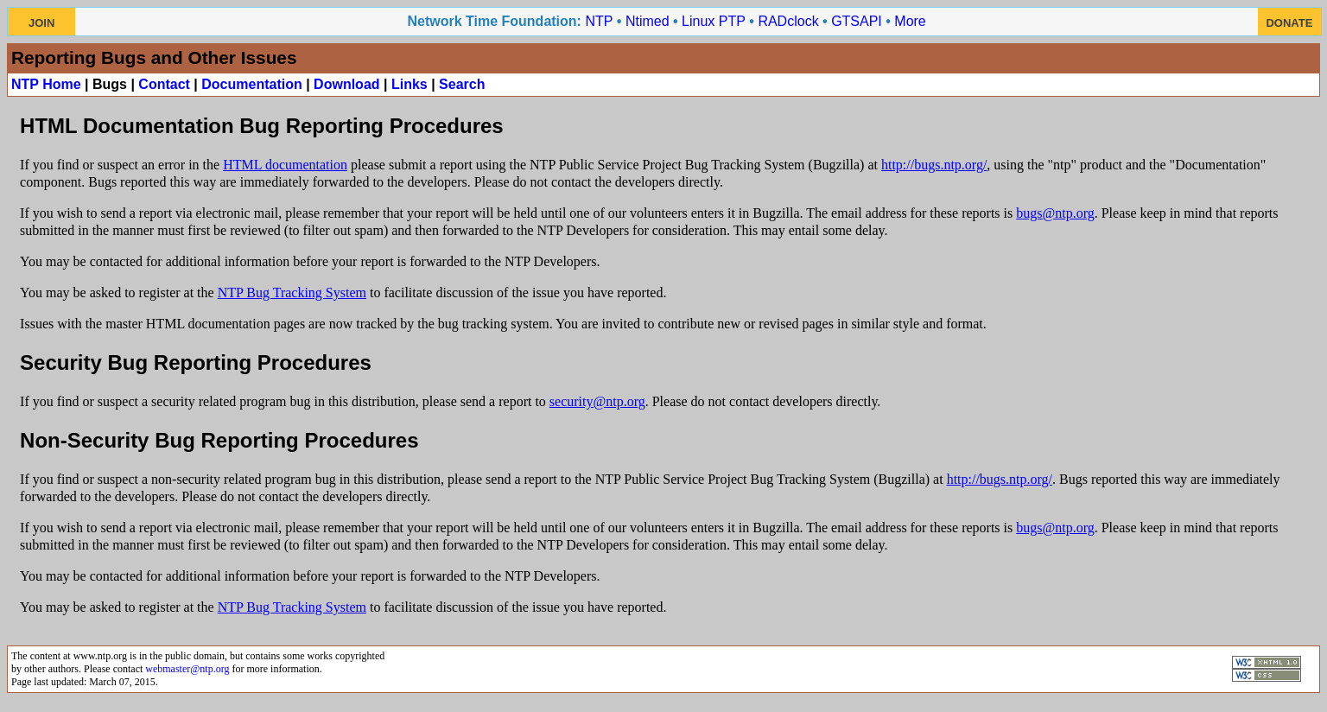Open Download in the navigation bar

coord(346,85)
